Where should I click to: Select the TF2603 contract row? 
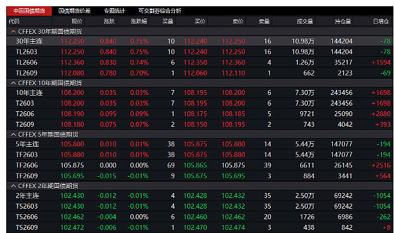coord(200,154)
